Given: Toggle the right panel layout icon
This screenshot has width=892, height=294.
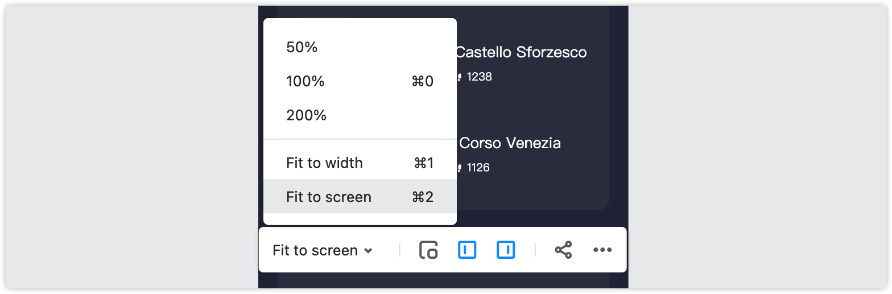Looking at the screenshot, I should [x=506, y=250].
